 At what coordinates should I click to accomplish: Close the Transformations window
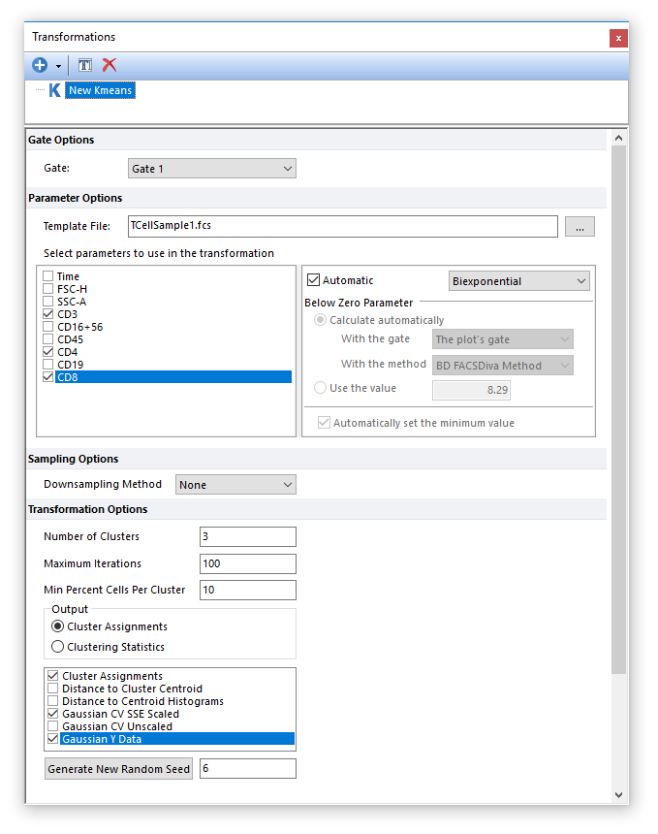(617, 38)
